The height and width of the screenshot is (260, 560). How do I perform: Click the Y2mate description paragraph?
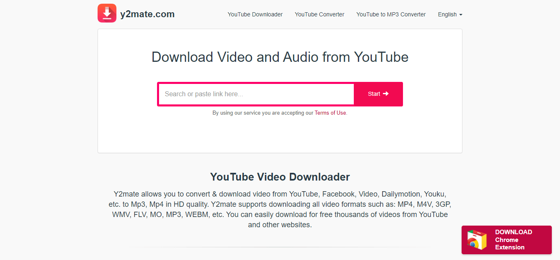pyautogui.click(x=280, y=209)
